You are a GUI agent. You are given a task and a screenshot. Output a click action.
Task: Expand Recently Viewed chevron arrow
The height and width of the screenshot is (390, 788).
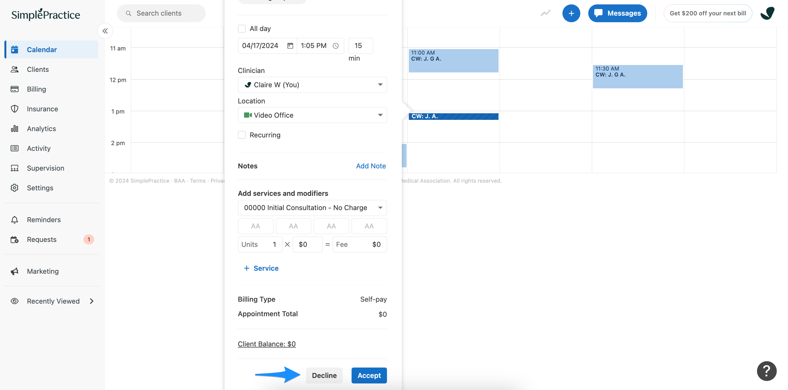coord(91,301)
